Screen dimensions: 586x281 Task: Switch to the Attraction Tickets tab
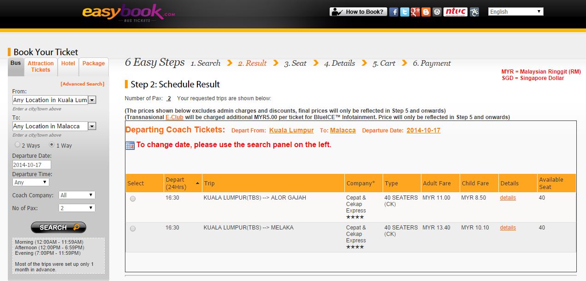tap(41, 67)
